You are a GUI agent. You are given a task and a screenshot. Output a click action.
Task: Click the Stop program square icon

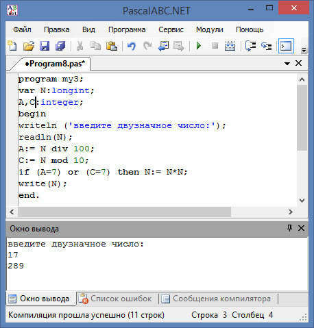pos(215,46)
